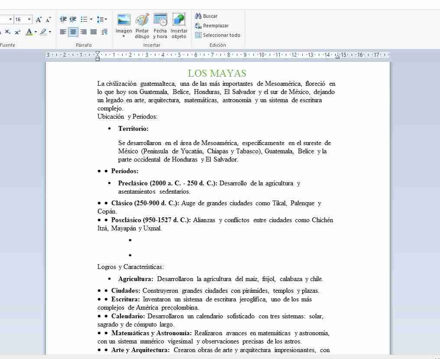
Task: Start a bulleted list
Action: coord(84,19)
